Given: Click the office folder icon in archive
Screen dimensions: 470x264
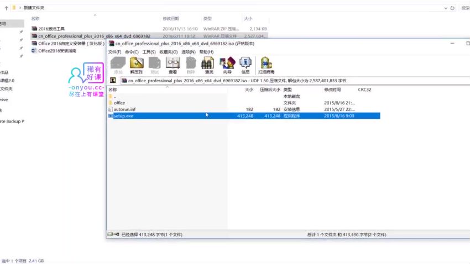Looking at the screenshot, I should tap(111, 103).
